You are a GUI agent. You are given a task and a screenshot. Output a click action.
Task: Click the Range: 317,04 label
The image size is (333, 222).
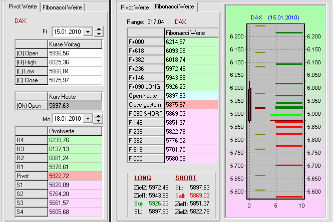pyautogui.click(x=145, y=22)
